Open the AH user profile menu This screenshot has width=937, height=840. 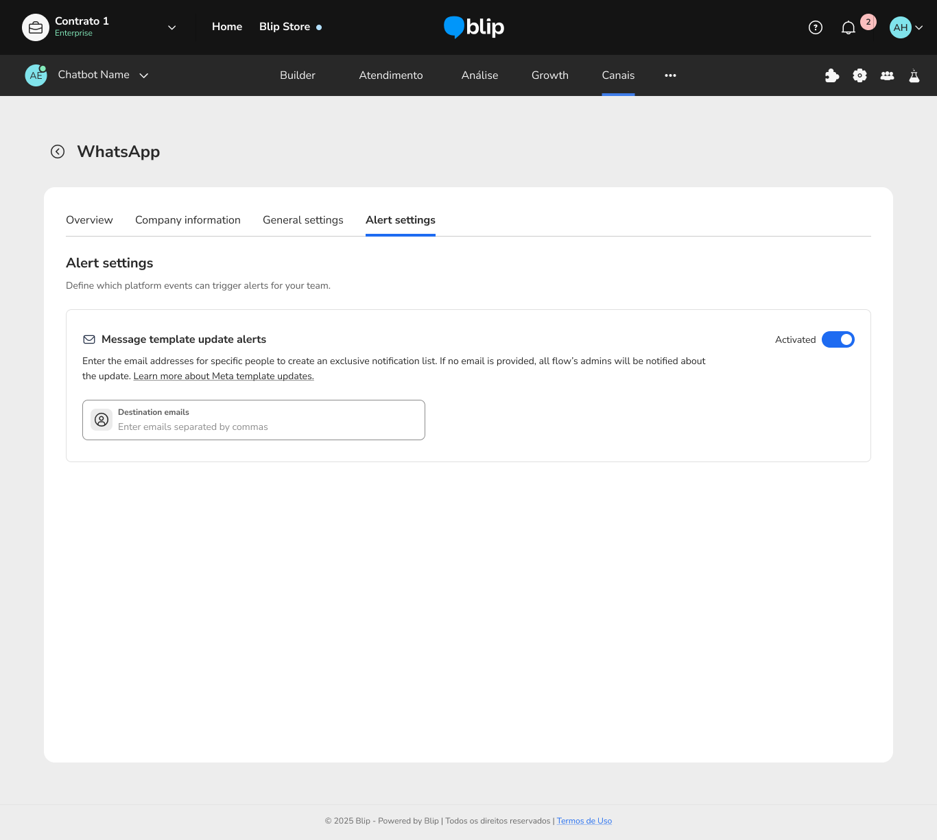(x=906, y=27)
